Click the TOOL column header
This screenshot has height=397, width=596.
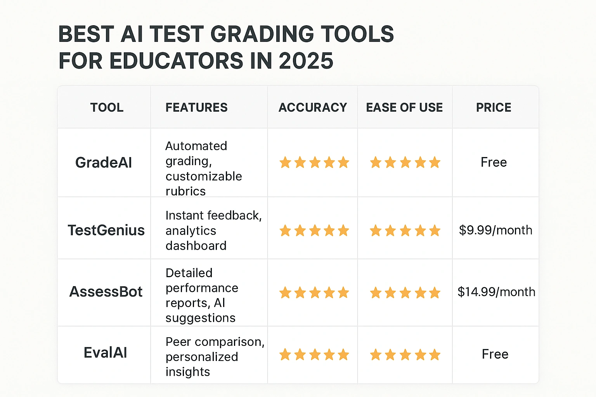click(x=107, y=107)
